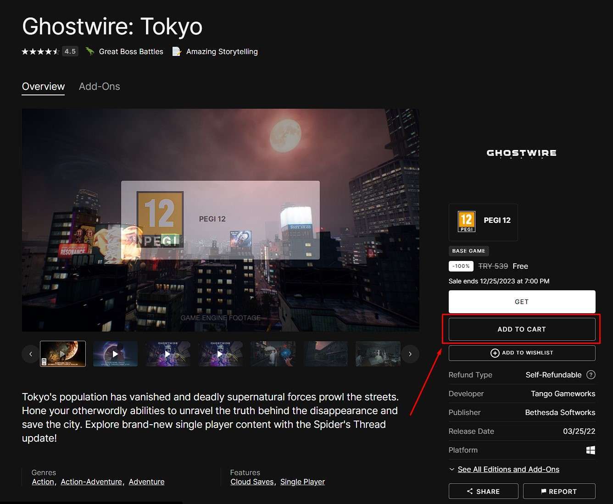Click the Great Boss Battles dinosaur icon
The height and width of the screenshot is (504, 613).
pos(90,51)
